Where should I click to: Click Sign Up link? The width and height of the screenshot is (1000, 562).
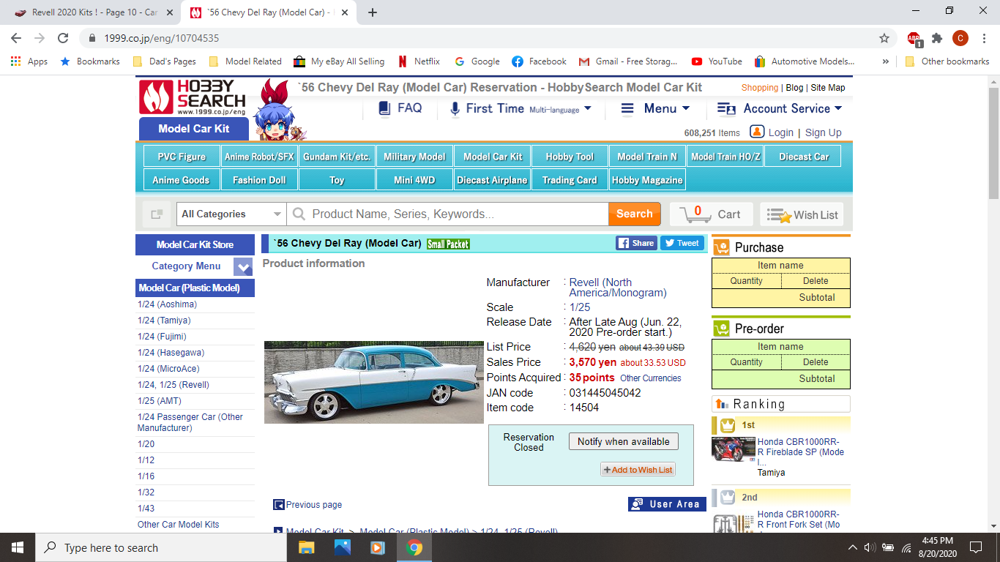(823, 132)
